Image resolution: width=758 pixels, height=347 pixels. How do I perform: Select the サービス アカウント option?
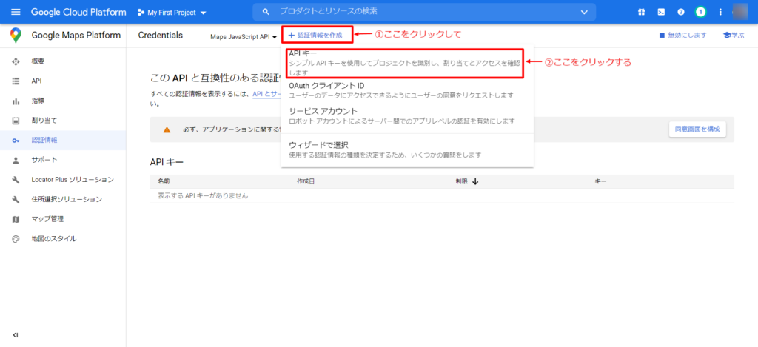click(x=407, y=115)
